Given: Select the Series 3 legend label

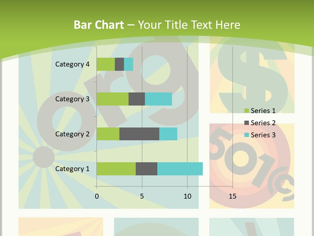Looking at the screenshot, I should click(x=263, y=135).
